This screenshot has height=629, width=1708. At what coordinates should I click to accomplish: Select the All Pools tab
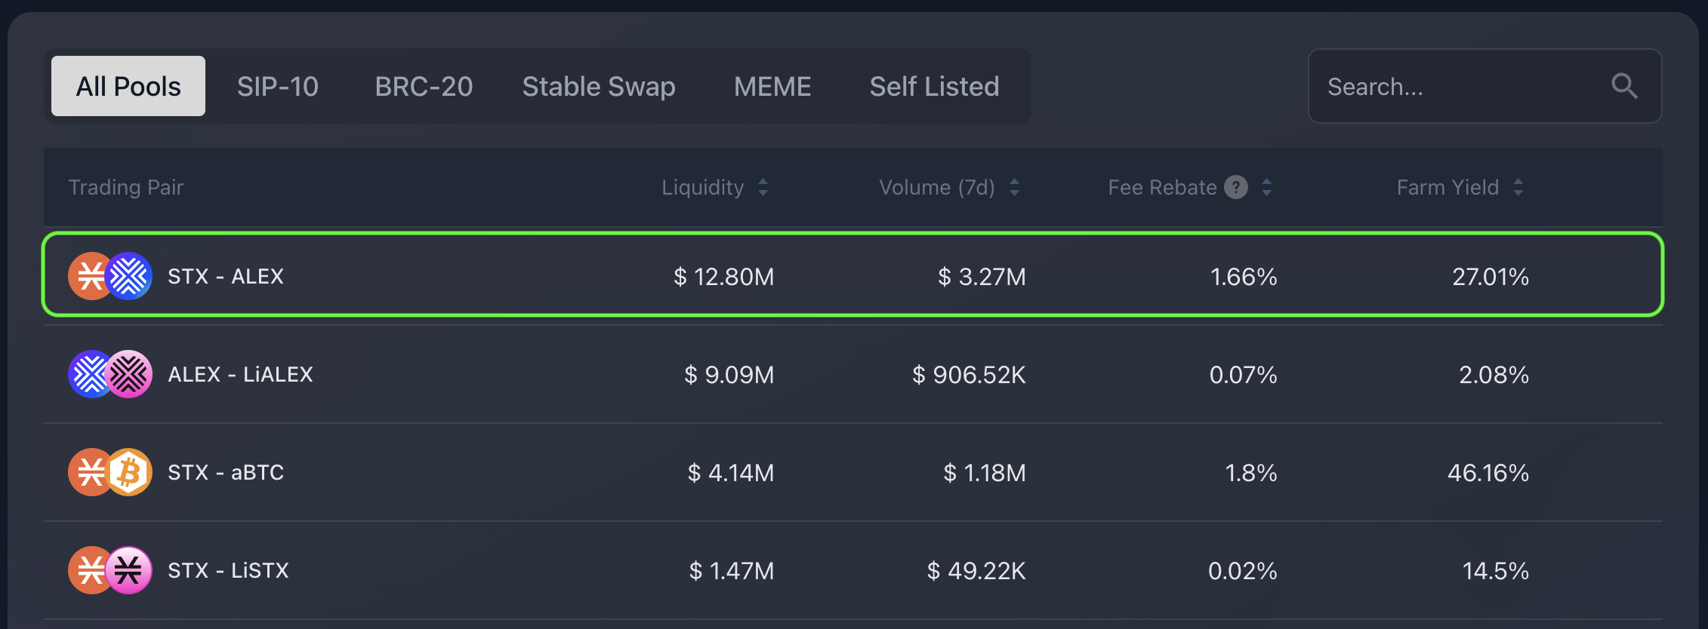[x=128, y=86]
